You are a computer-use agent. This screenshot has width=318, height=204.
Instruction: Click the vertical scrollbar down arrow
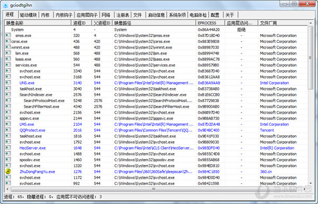tap(311, 183)
